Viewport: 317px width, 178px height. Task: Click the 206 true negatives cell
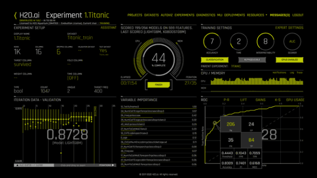tap(230, 124)
